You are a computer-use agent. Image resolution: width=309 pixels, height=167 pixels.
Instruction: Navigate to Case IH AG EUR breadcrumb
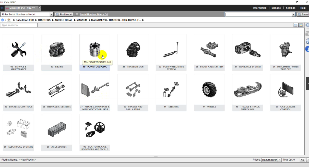[x=25, y=20]
